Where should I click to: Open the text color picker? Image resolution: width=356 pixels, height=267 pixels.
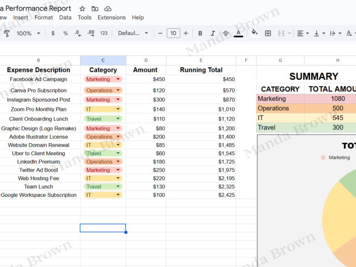click(x=239, y=33)
